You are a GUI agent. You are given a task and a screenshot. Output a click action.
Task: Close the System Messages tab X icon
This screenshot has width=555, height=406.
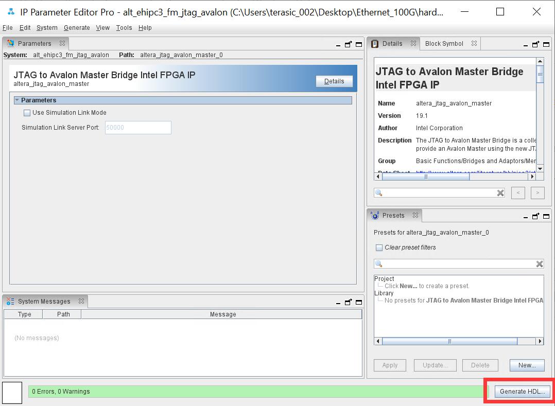tap(81, 301)
